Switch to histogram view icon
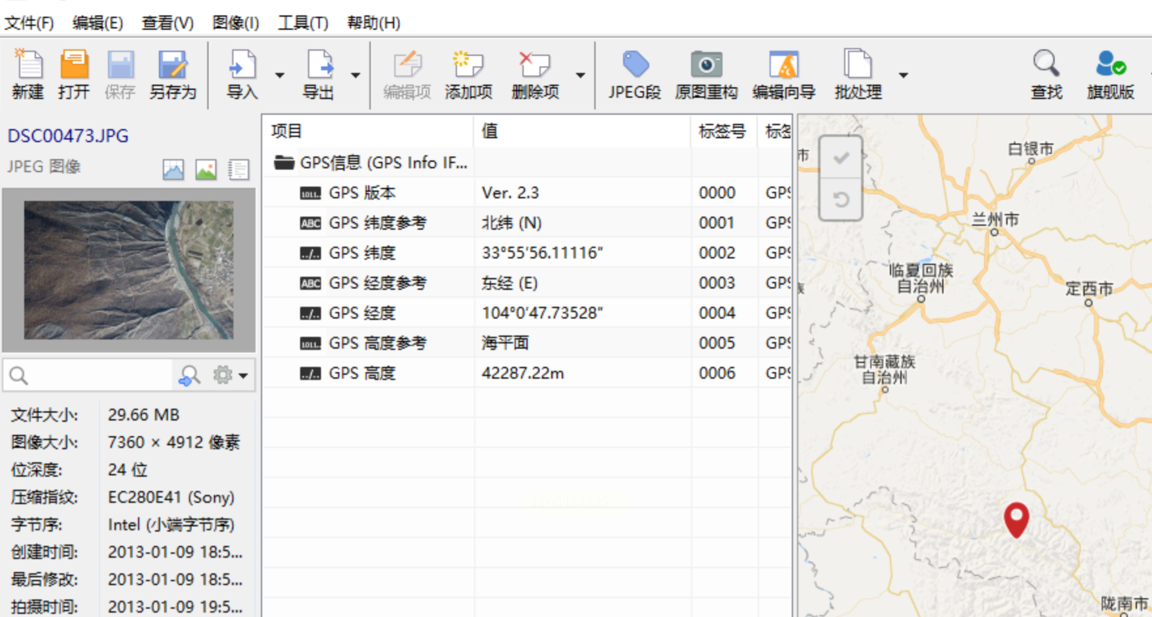This screenshot has height=617, width=1152. point(173,170)
